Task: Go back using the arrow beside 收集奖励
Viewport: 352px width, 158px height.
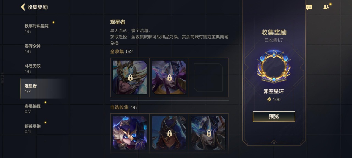Action: point(23,7)
